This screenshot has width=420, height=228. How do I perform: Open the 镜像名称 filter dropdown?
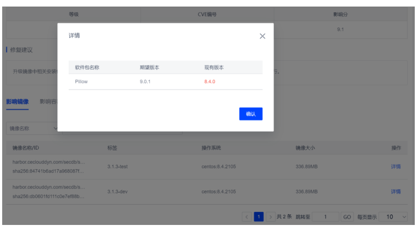pyautogui.click(x=32, y=129)
